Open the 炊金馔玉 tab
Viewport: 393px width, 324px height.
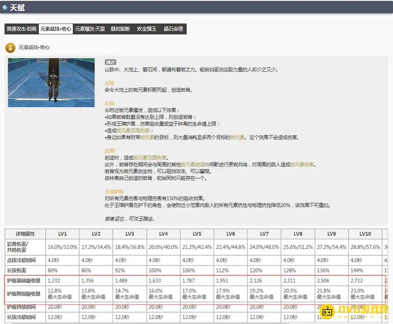tap(147, 29)
